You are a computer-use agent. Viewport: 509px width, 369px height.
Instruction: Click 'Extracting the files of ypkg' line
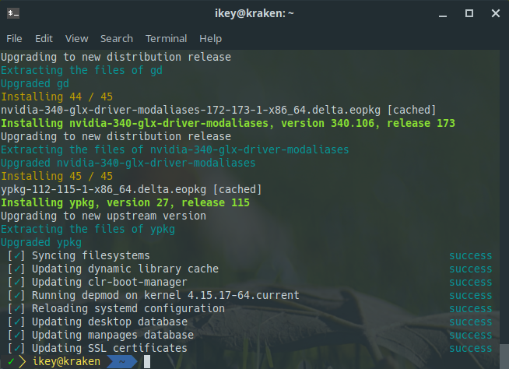(88, 230)
